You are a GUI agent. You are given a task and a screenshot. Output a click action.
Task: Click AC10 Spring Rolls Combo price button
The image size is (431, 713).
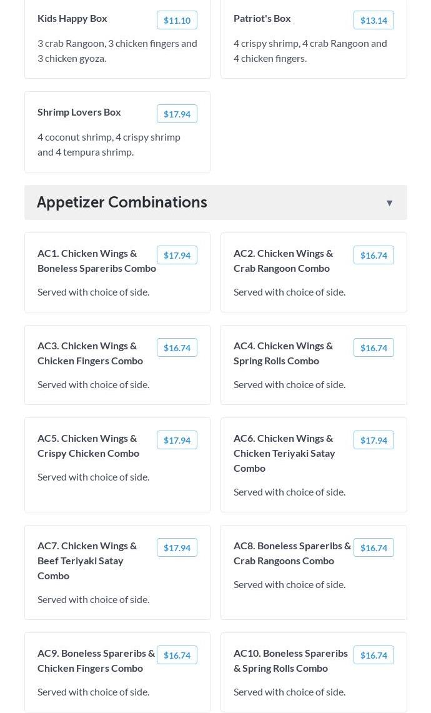374,655
